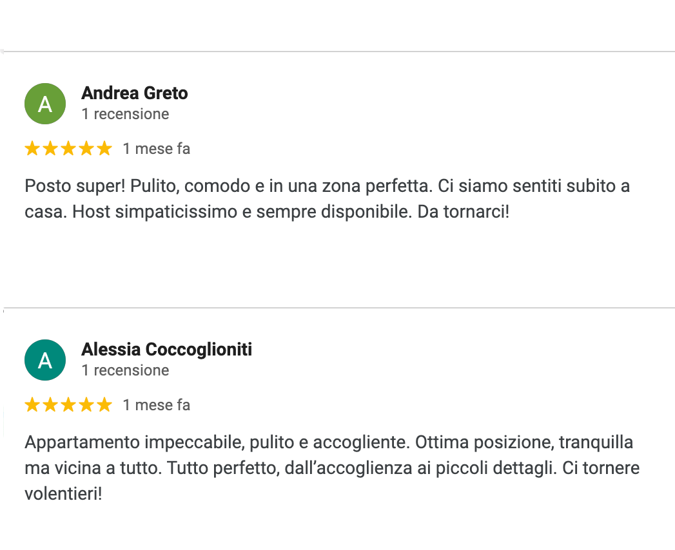Select fourth star in Alessia Coccoglioniti's rating
The width and height of the screenshot is (675, 550).
[x=86, y=405]
